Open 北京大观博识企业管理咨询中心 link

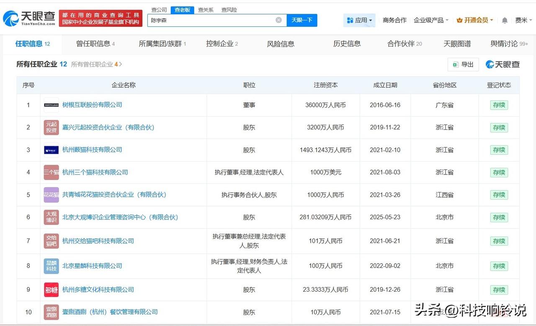pos(120,217)
